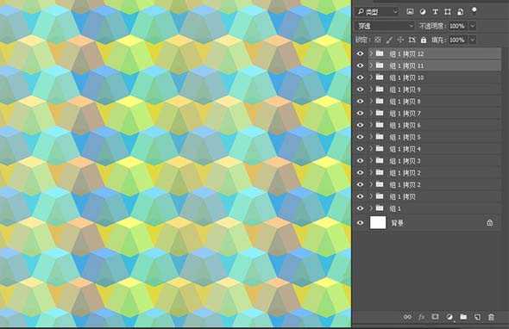Click the create new layer icon
Image resolution: width=509 pixels, height=329 pixels.
point(477,317)
